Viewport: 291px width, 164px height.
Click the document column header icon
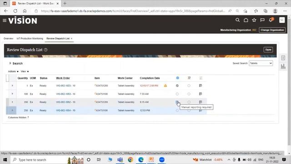point(201,78)
